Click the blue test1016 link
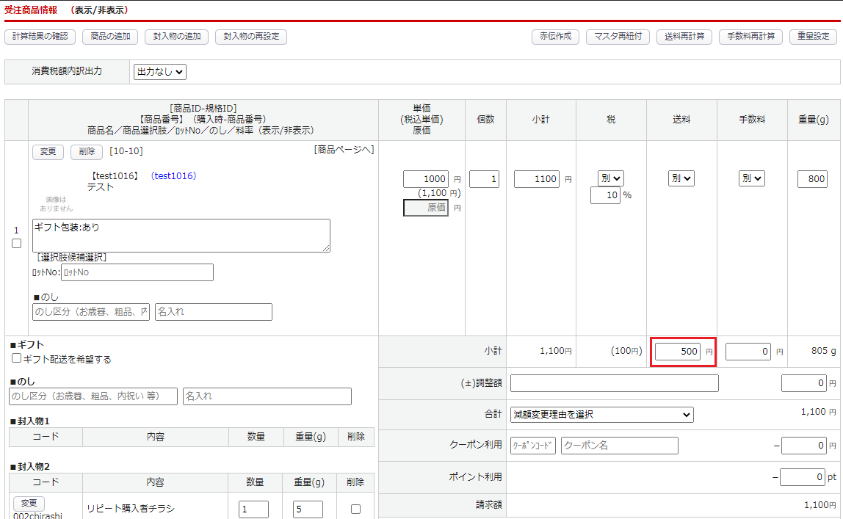The width and height of the screenshot is (843, 519). (x=174, y=176)
